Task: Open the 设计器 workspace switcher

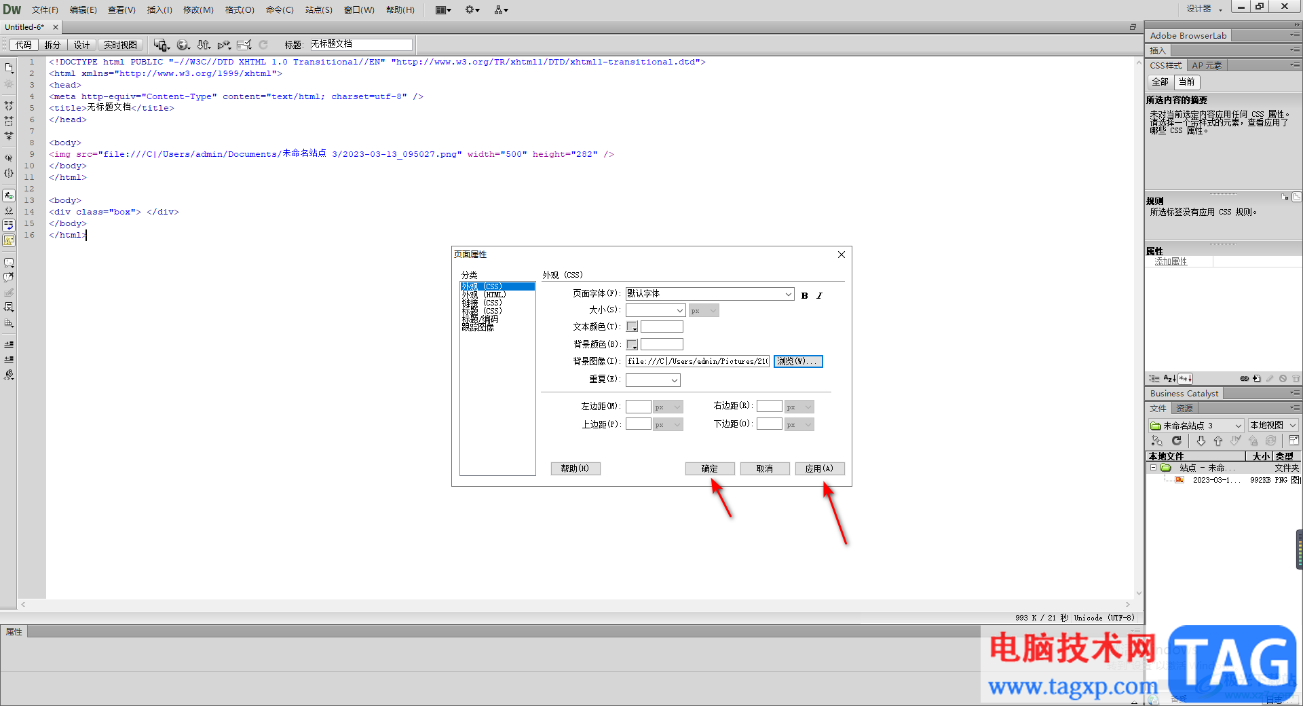Action: (1204, 9)
